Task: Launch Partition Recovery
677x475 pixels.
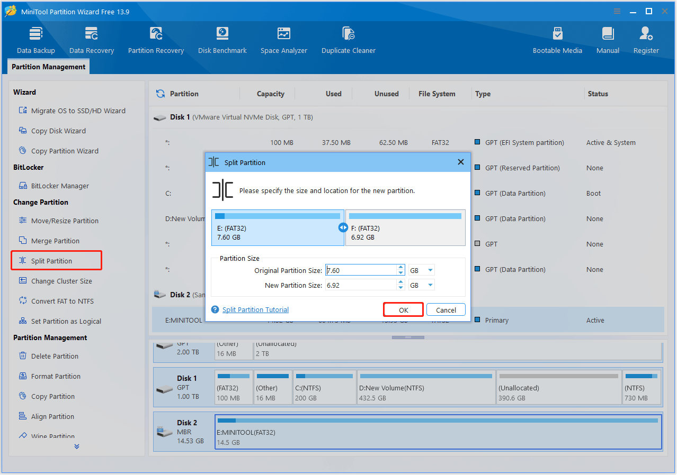Action: 156,40
